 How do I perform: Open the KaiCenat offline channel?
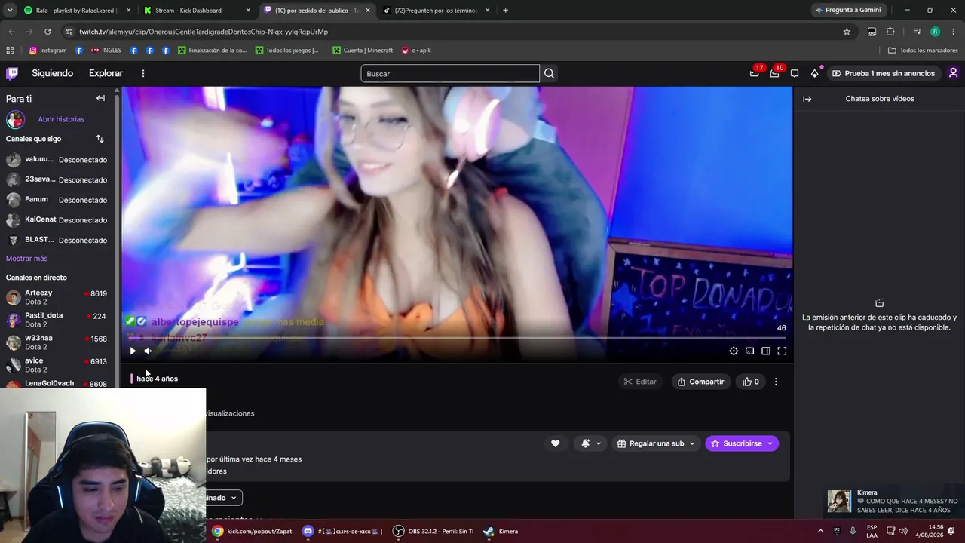coord(57,220)
